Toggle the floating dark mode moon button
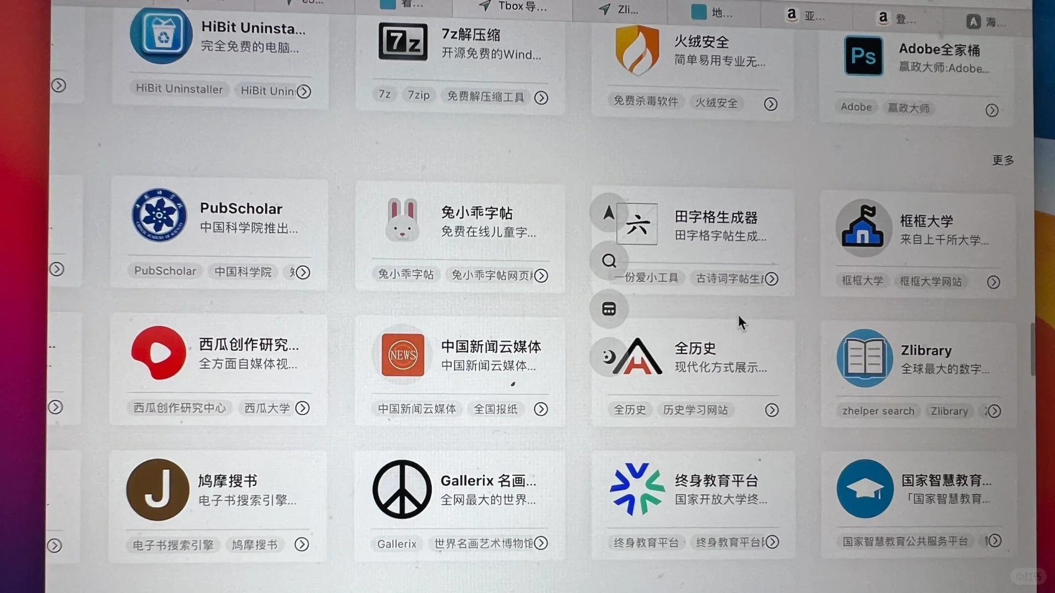 tap(608, 357)
